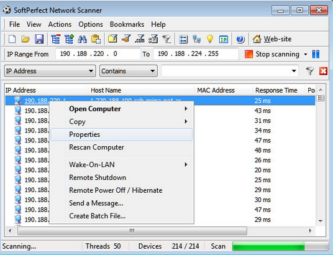Click the binoculars Find icon

[83, 39]
